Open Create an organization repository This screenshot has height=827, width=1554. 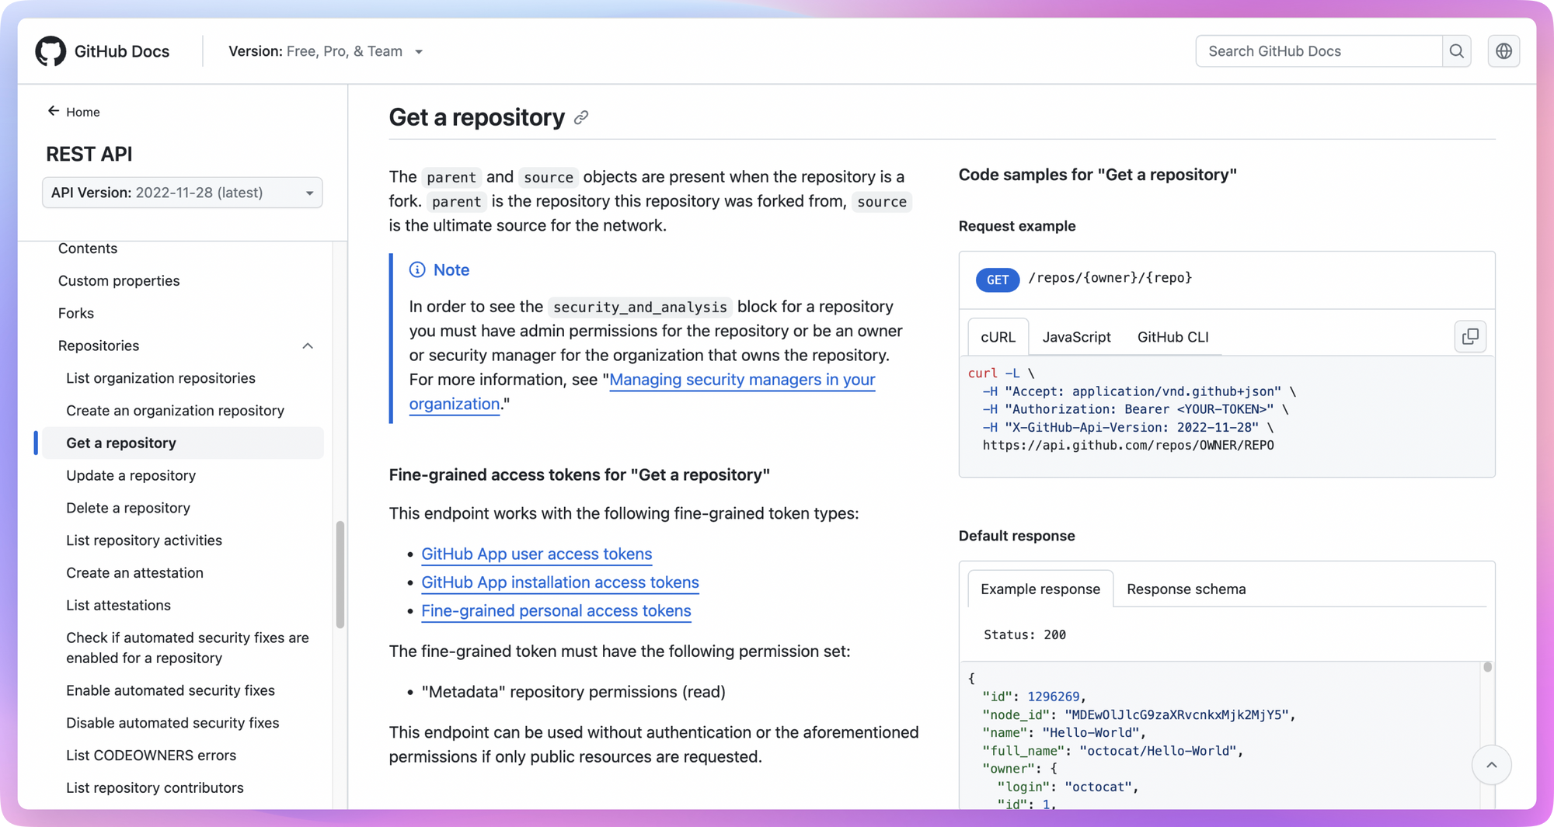click(x=175, y=411)
